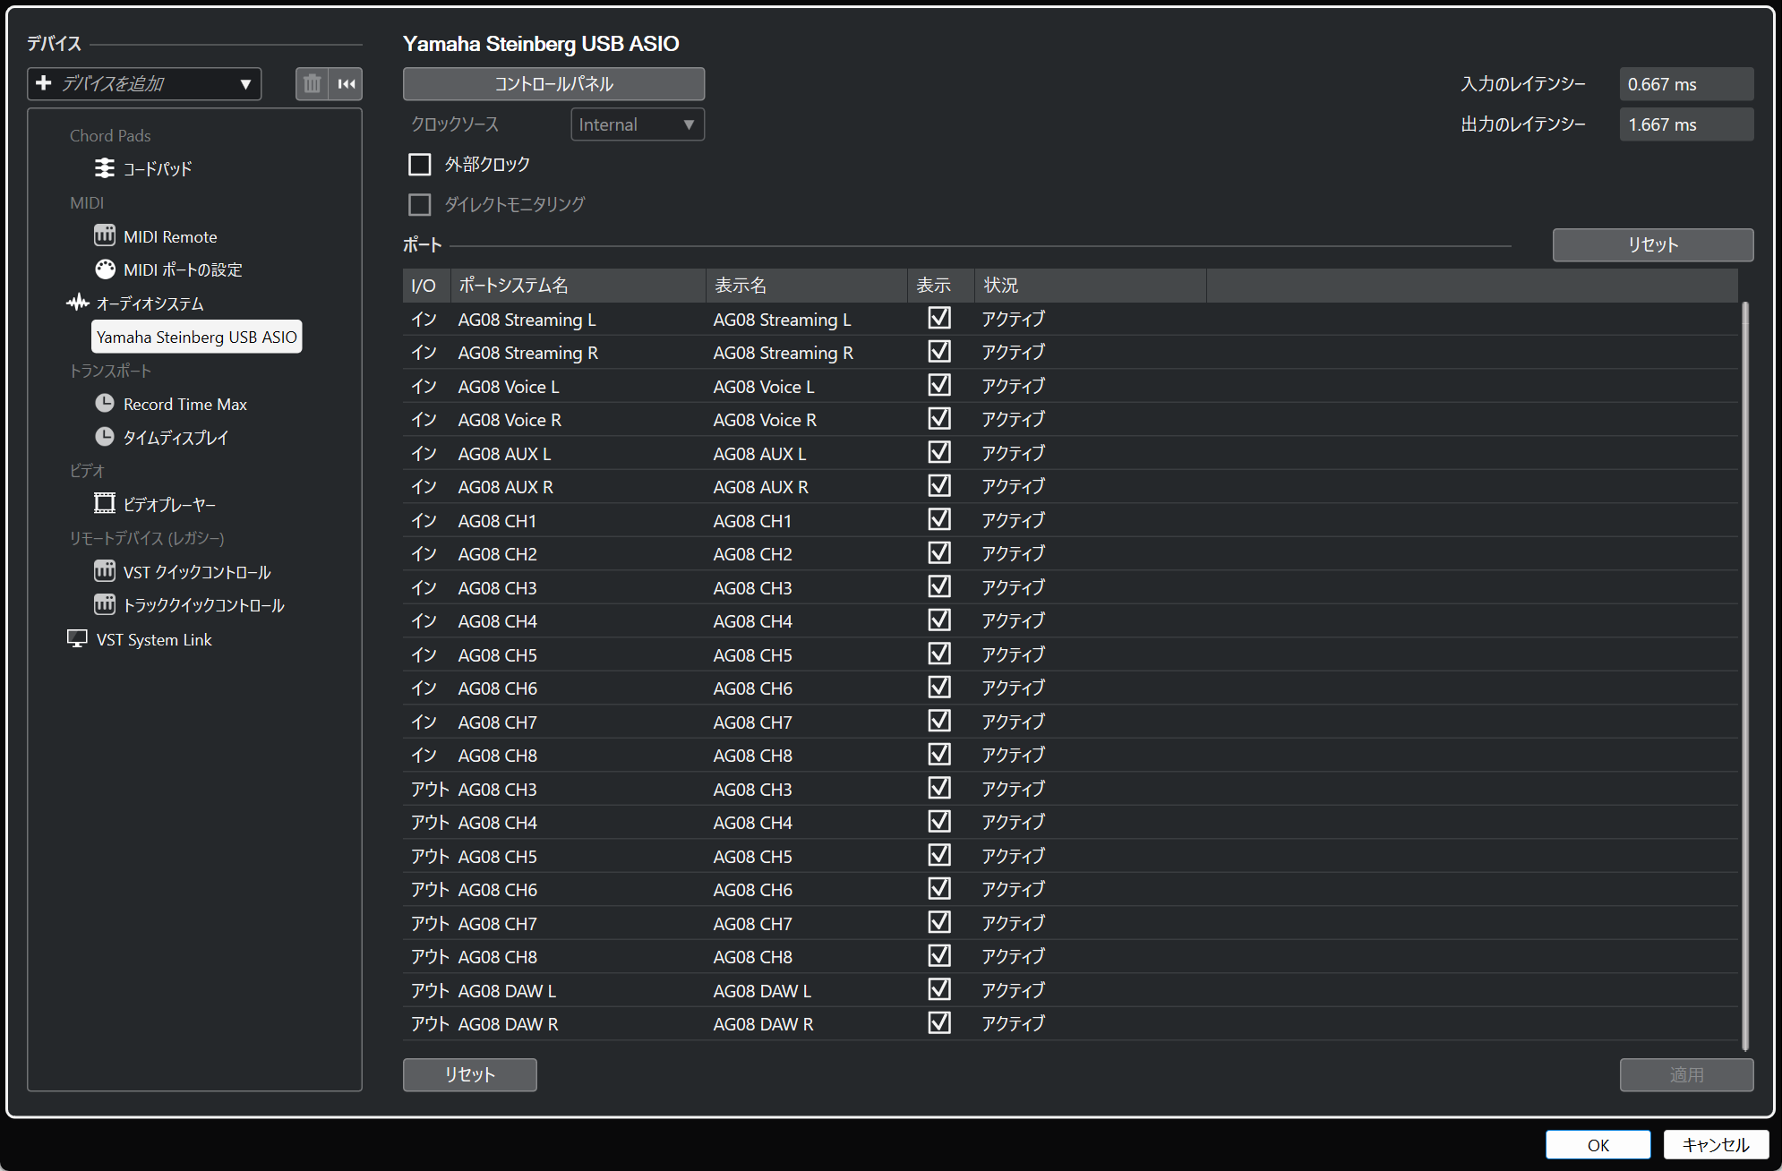
Task: Select トラッククイックコントロール in the device list
Action: tap(203, 606)
